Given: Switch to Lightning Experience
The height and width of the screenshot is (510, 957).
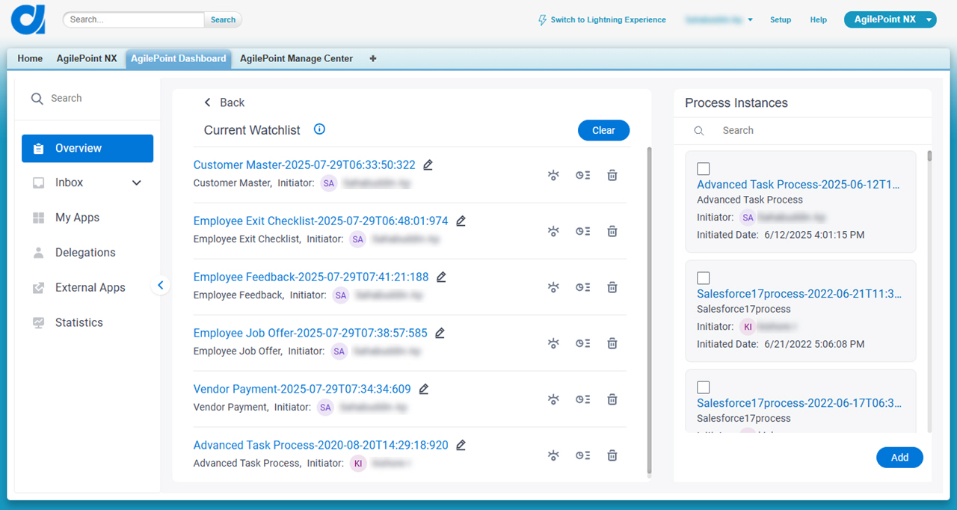Looking at the screenshot, I should (602, 20).
